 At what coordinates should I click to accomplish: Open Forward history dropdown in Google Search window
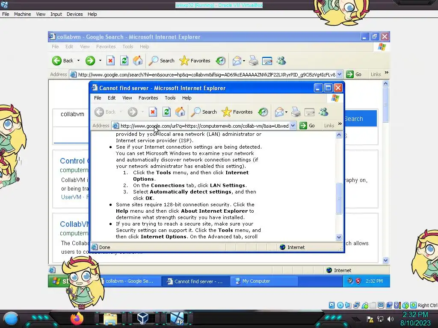(x=100, y=61)
